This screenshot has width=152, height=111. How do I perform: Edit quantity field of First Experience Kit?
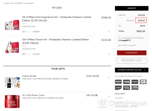pos(29,32)
